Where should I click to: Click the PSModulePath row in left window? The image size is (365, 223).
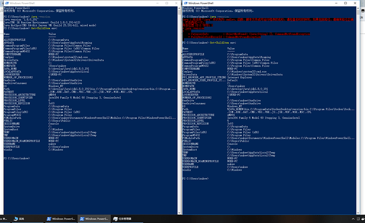pyautogui.click(x=89, y=118)
